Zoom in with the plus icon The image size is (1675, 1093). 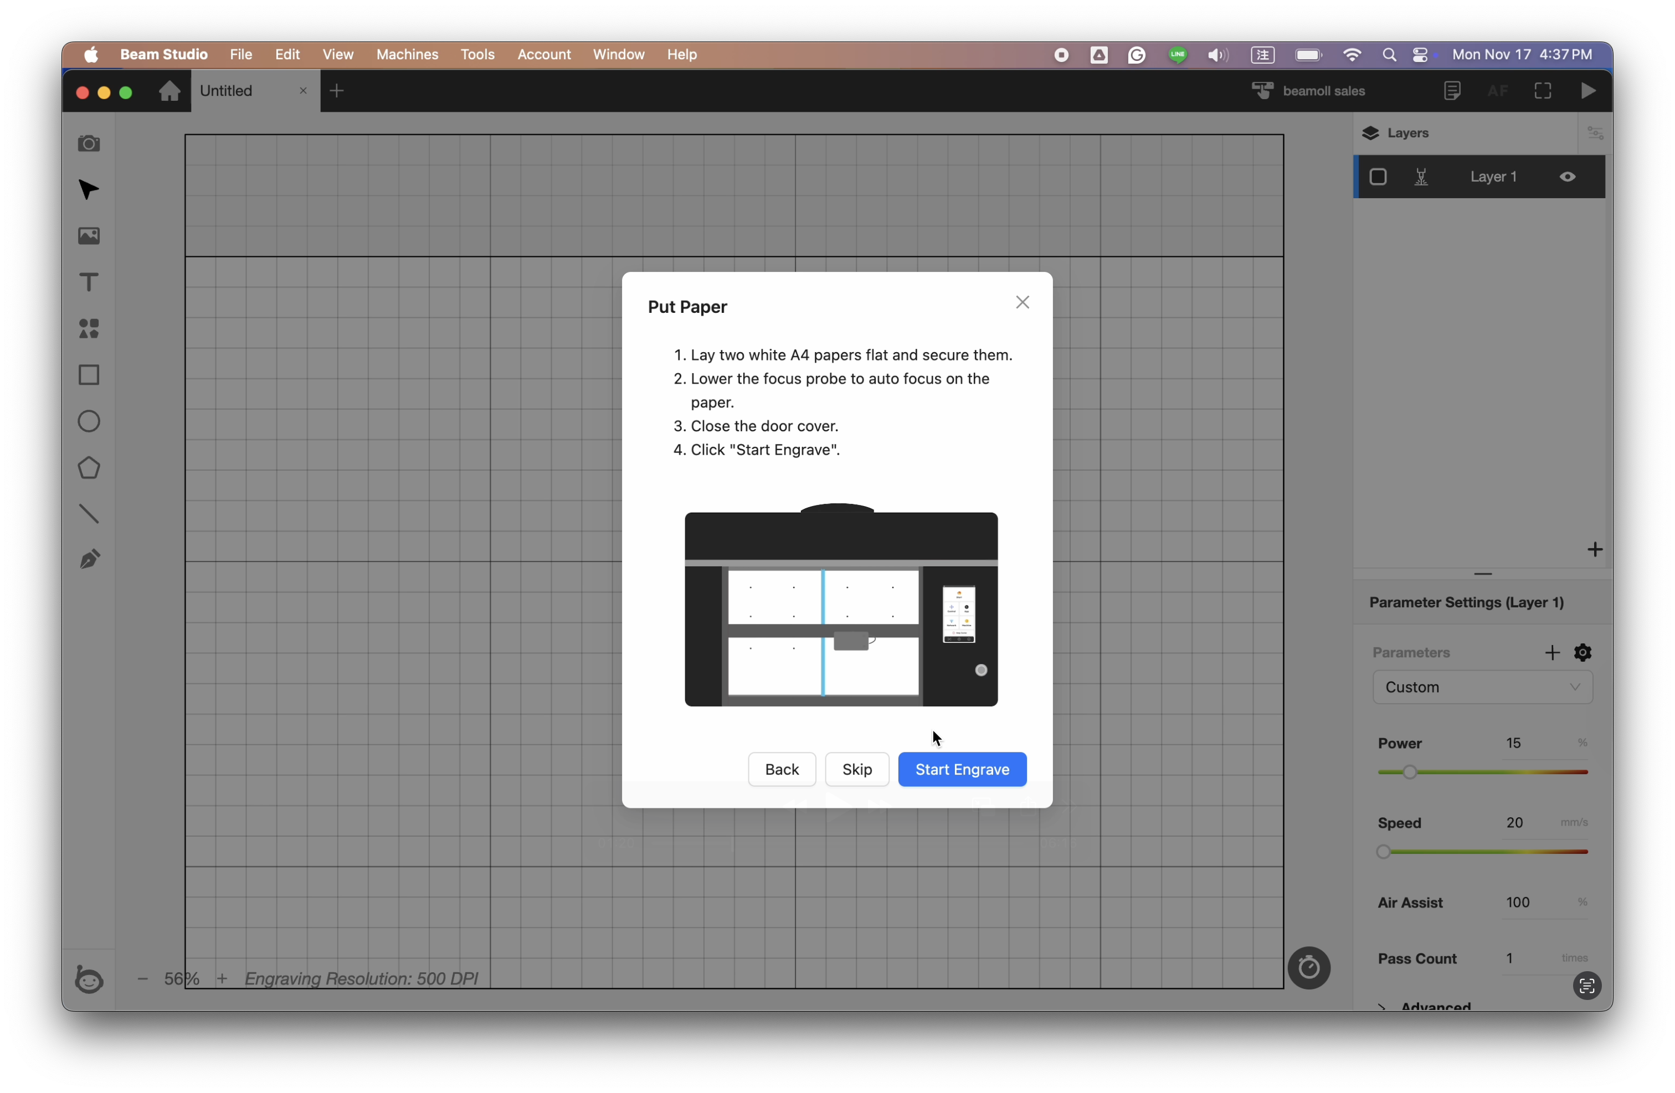[222, 979]
